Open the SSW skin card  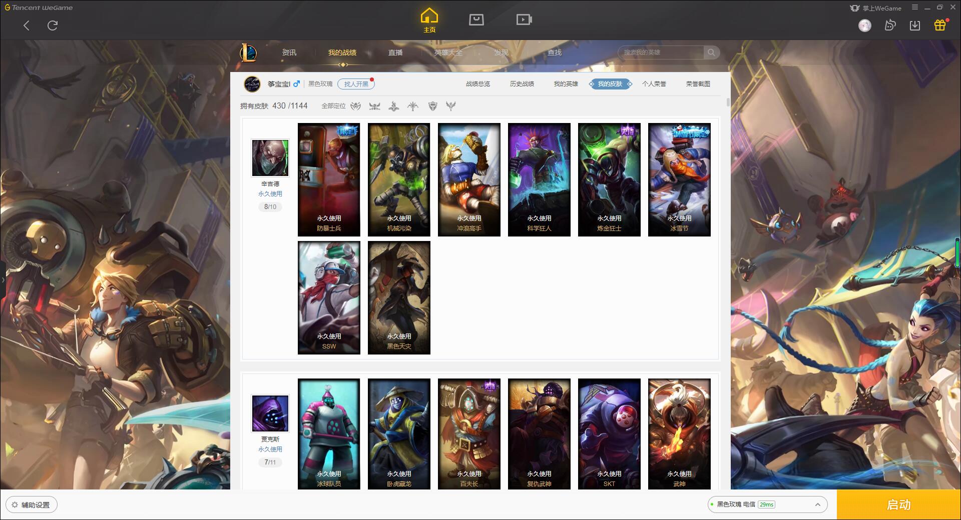(x=329, y=297)
